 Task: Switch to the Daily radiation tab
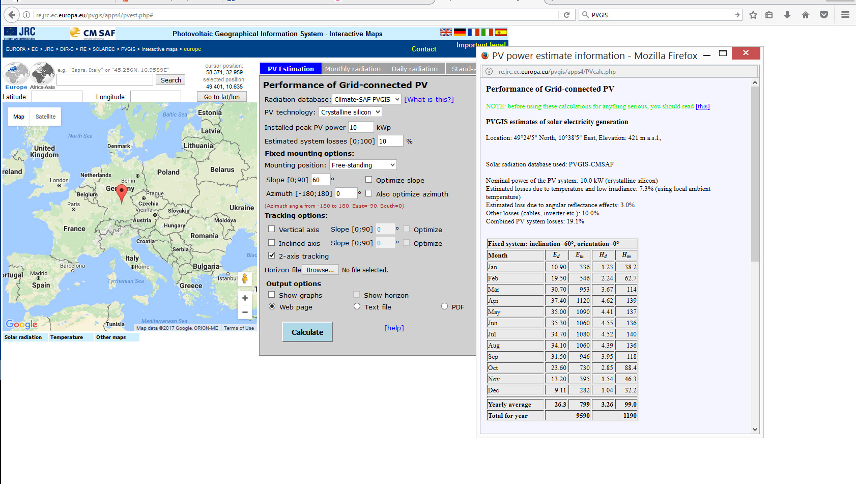(x=414, y=69)
